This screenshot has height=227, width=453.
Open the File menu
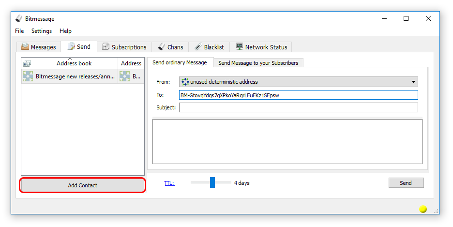(19, 31)
